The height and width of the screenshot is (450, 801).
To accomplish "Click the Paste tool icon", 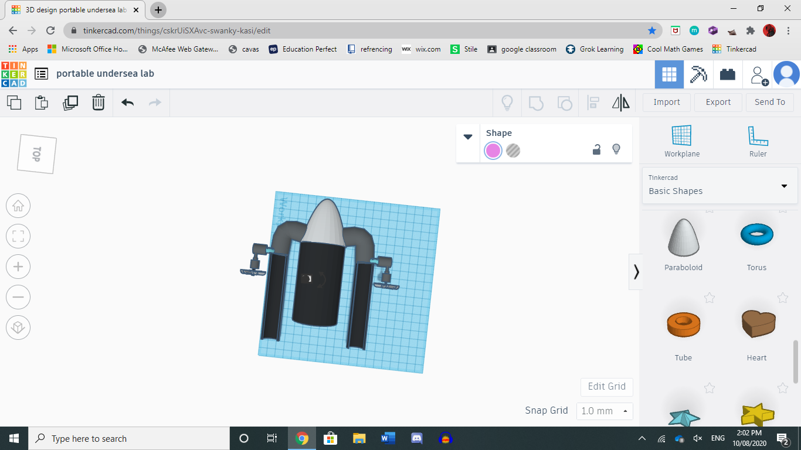I will [x=42, y=103].
